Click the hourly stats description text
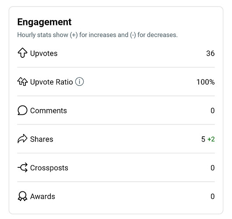This screenshot has width=232, height=219. point(97,35)
